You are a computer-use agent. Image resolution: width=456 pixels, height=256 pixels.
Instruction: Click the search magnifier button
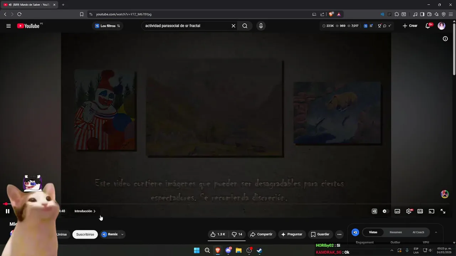245,26
